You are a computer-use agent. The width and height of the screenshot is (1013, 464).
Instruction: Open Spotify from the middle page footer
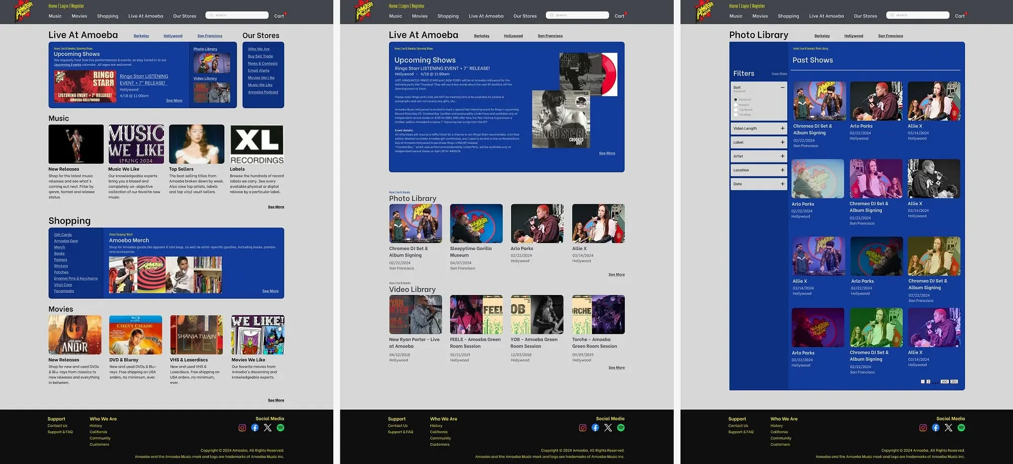click(621, 428)
